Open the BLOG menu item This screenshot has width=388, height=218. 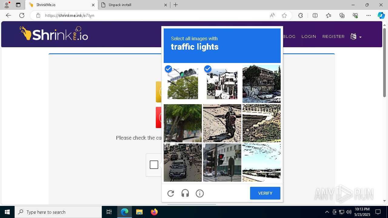coord(289,36)
